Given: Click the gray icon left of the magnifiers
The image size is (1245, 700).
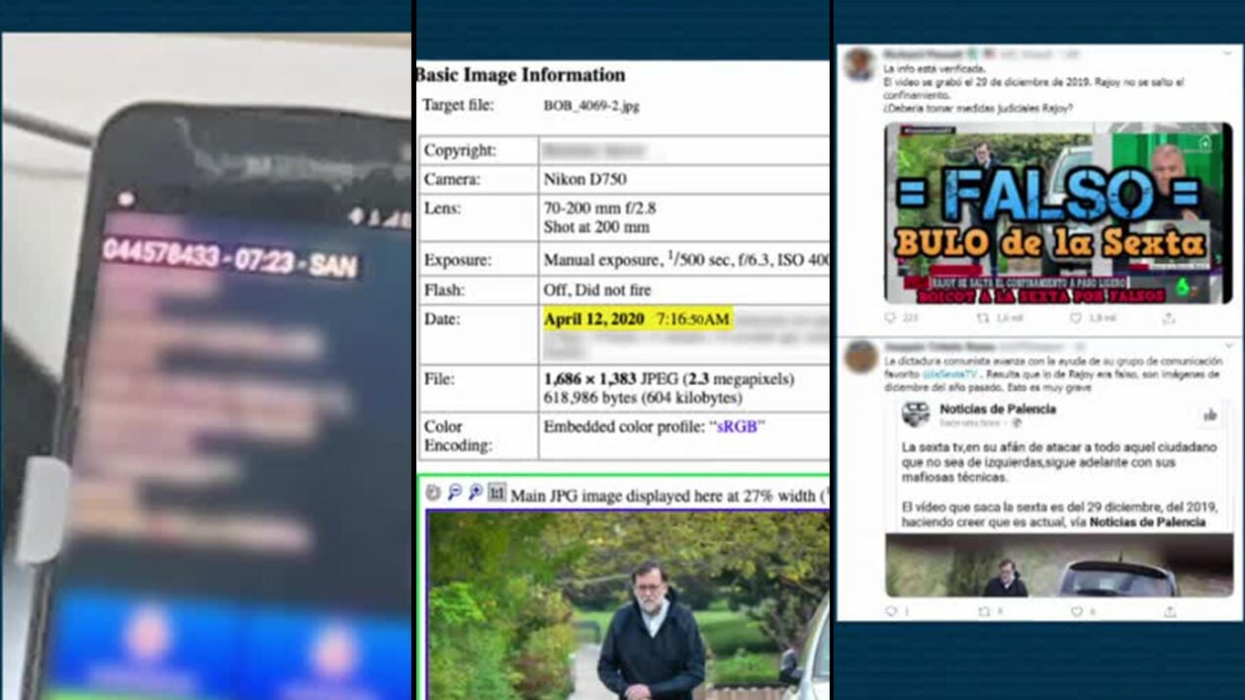Looking at the screenshot, I should [x=433, y=493].
